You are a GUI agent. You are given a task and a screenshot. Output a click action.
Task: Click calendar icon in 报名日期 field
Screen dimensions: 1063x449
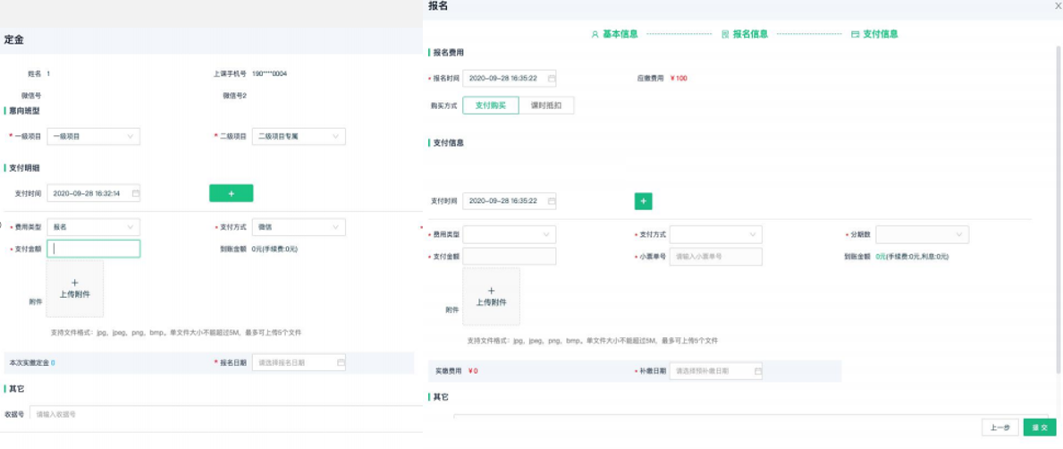pos(341,363)
